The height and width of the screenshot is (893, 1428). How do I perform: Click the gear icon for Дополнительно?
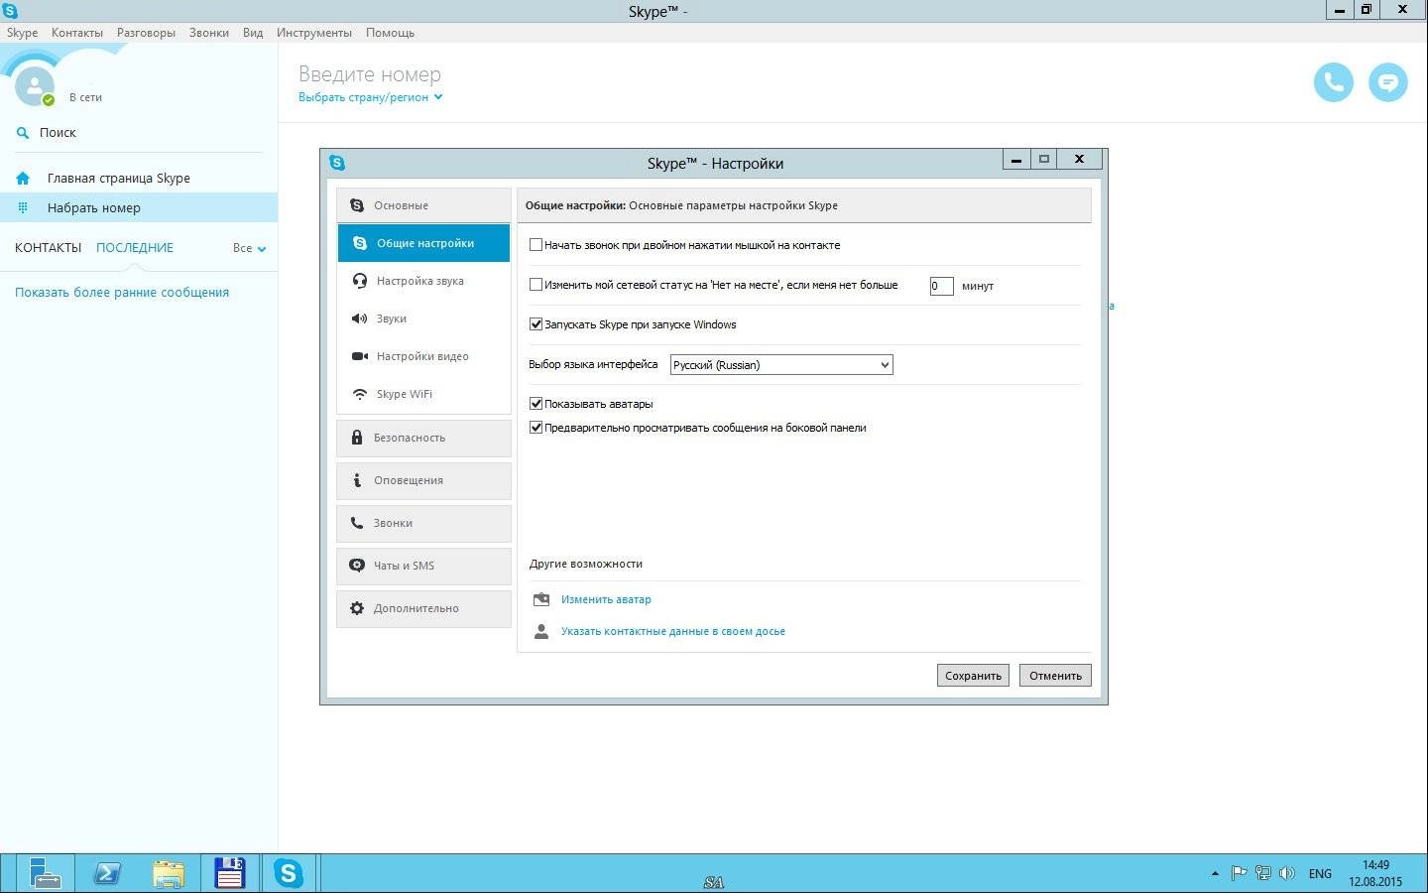[357, 608]
